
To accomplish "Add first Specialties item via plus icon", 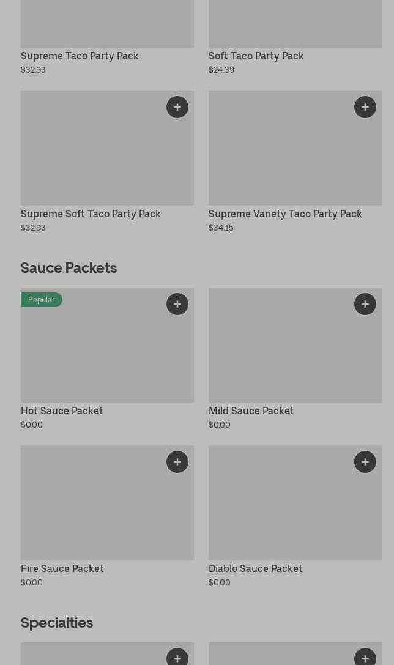I will [x=177, y=658].
